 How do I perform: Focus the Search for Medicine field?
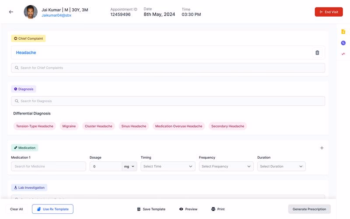click(49, 167)
